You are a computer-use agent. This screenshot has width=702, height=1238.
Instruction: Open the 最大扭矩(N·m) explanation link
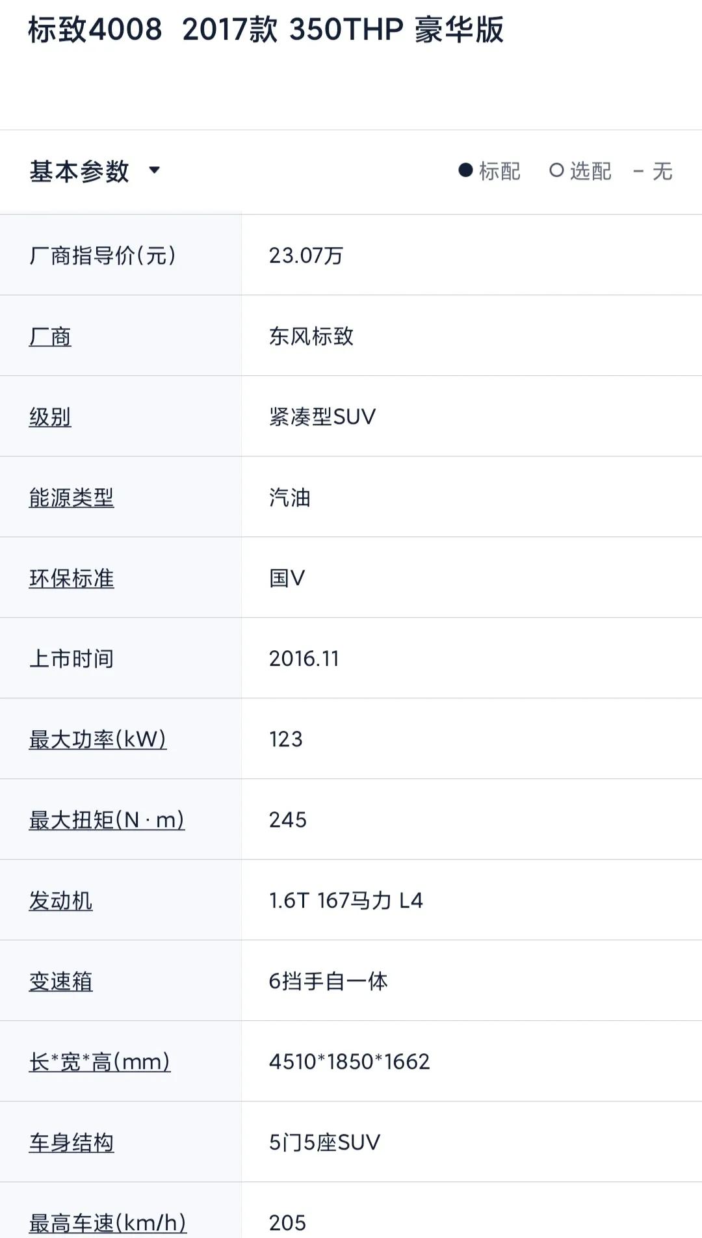105,820
